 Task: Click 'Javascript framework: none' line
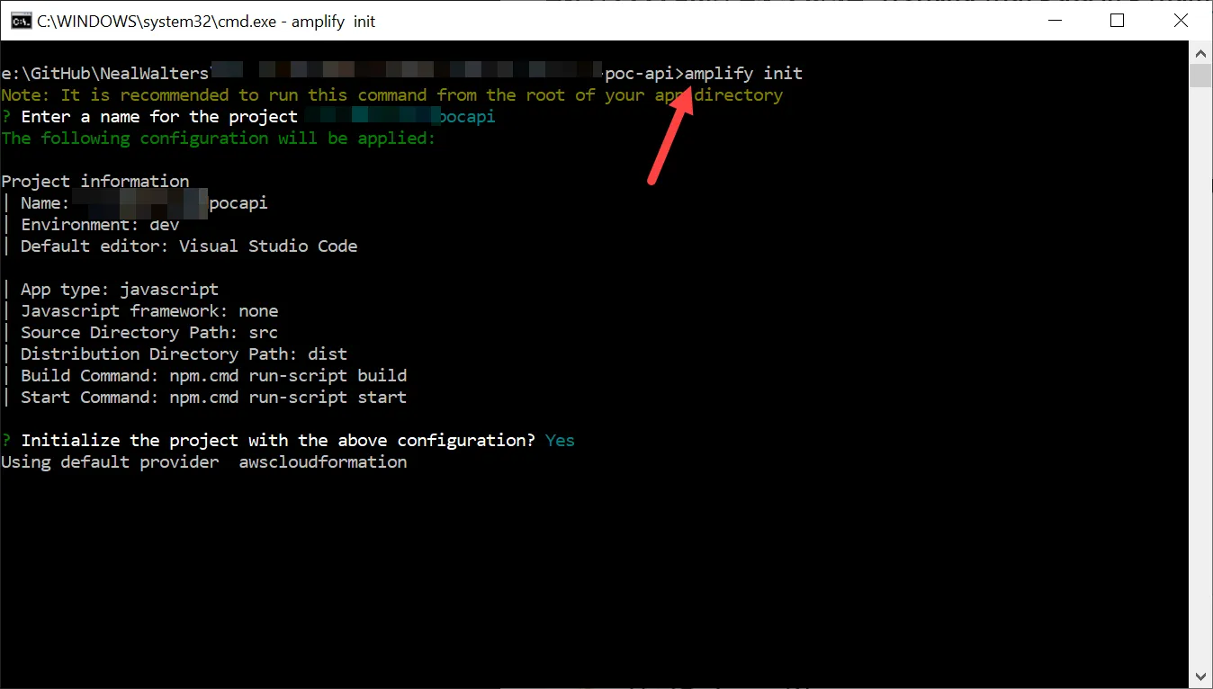149,311
